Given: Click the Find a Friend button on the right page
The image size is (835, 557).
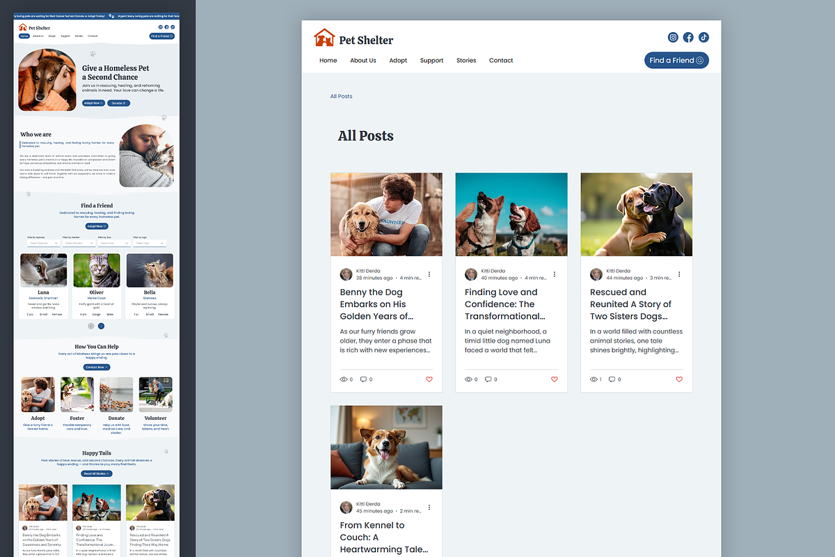Looking at the screenshot, I should pyautogui.click(x=676, y=61).
